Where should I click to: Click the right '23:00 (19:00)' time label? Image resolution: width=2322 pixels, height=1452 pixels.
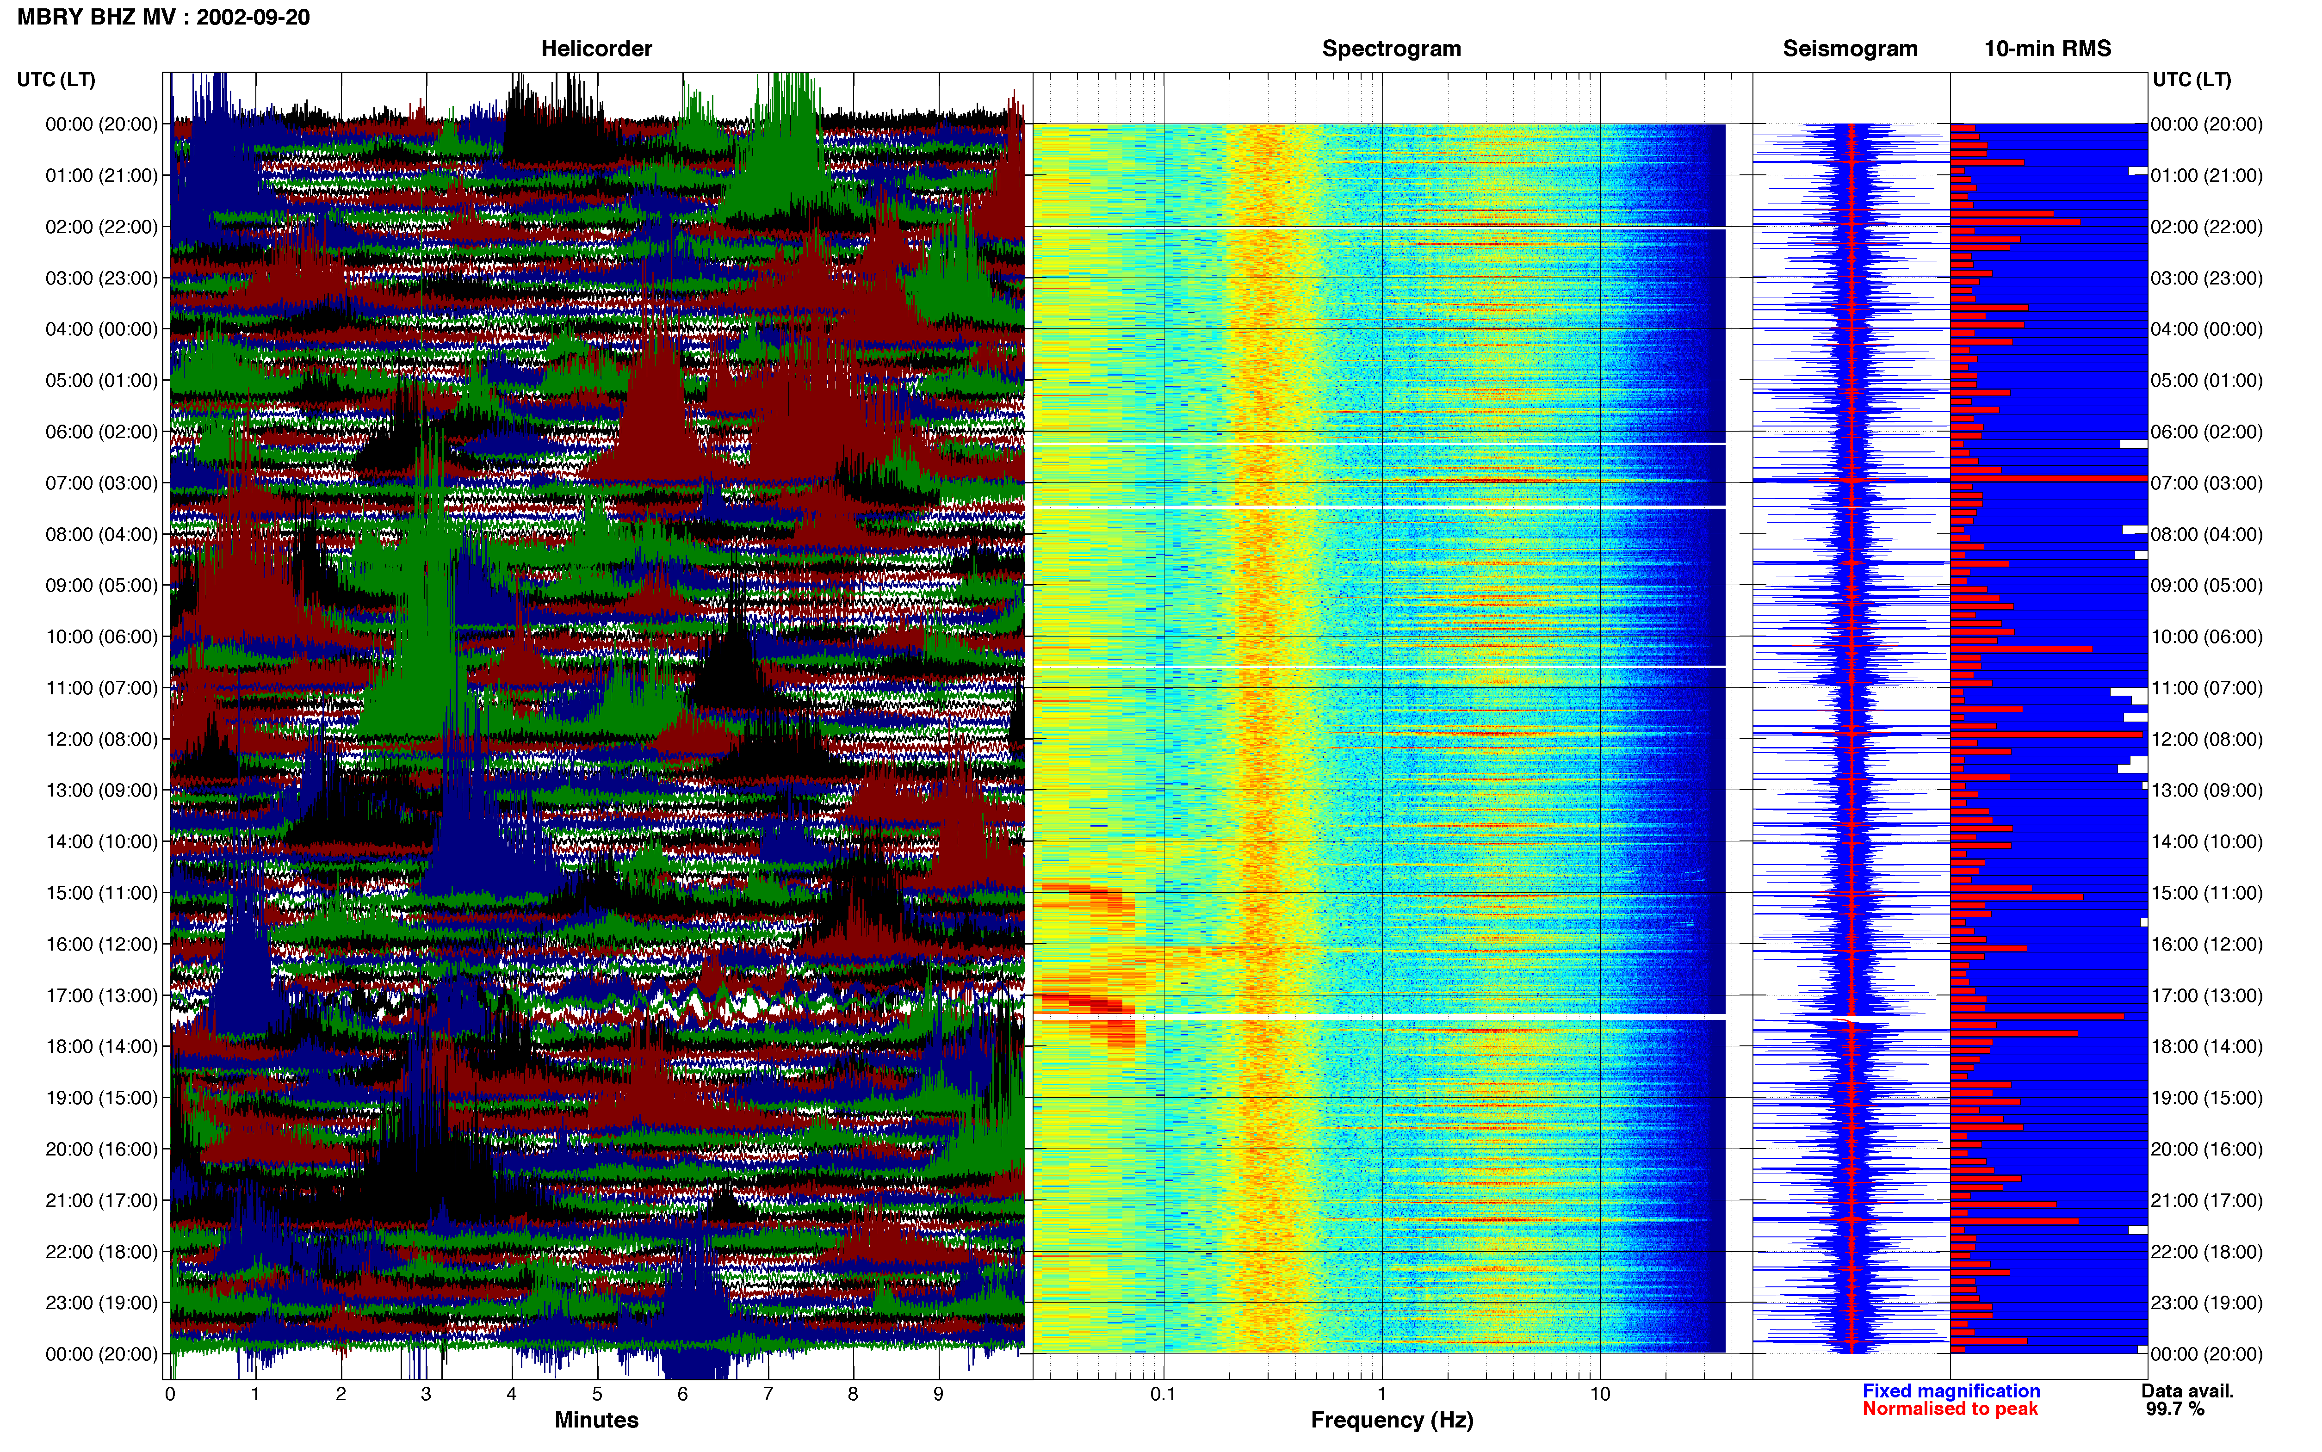coord(2207,1302)
